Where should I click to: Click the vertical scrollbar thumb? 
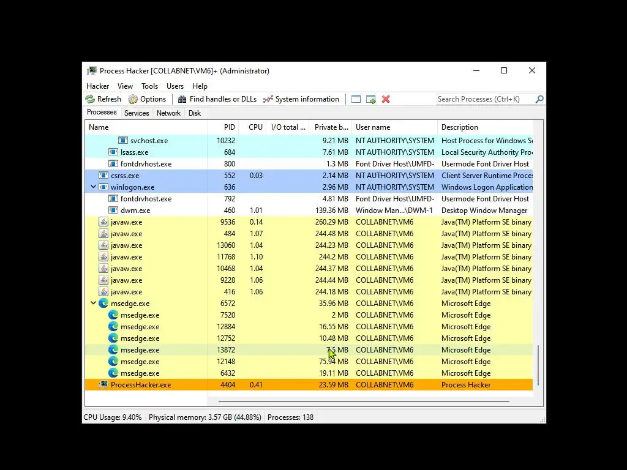(x=538, y=365)
